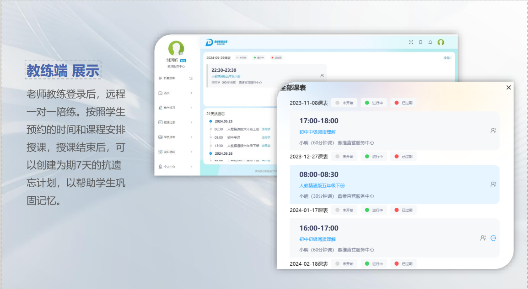Toggle 已过期 filter for 2023-12-27课表
This screenshot has height=289, width=528.
pyautogui.click(x=404, y=157)
